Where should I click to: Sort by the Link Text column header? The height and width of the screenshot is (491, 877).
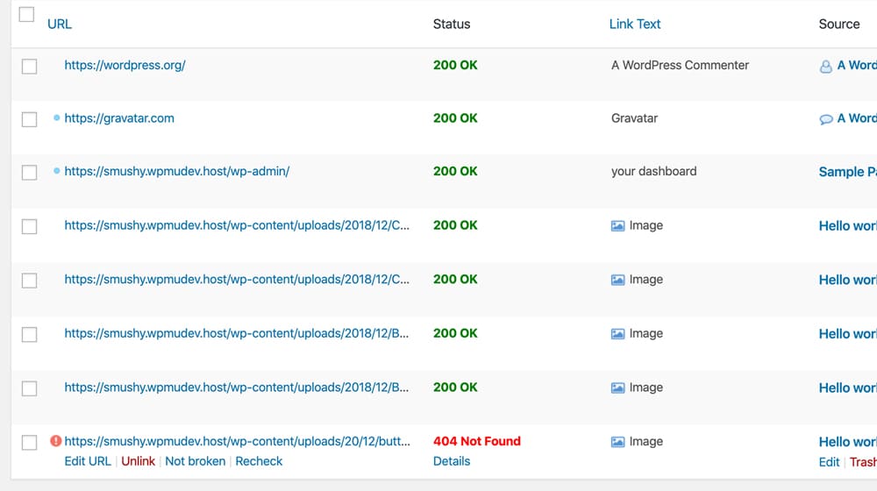click(x=635, y=24)
